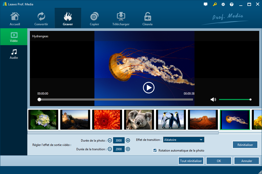The height and width of the screenshot is (174, 262).
Task: Click the Tout réinitialiser button
Action: [191, 161]
